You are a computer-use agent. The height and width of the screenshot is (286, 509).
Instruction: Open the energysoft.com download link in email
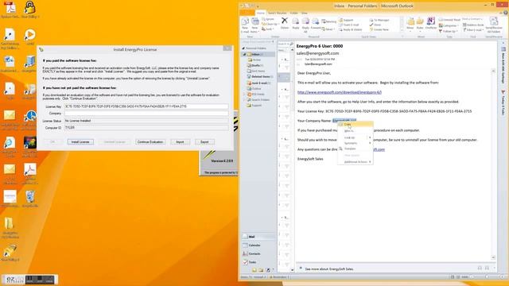coord(340,92)
